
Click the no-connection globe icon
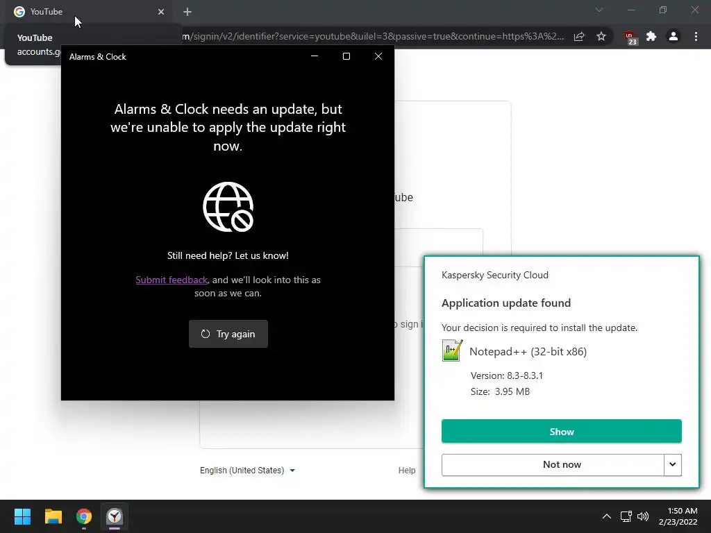[x=228, y=207]
